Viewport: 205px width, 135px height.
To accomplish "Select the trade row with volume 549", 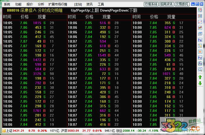I will [x=164, y=55].
